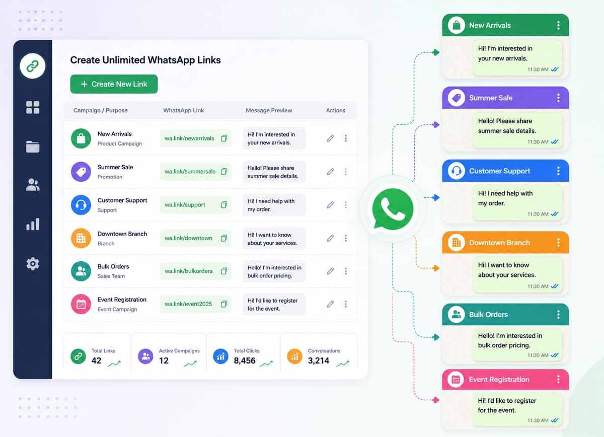This screenshot has height=437, width=604.
Task: Copy the wa.link/event2025 link
Action: [x=224, y=304]
